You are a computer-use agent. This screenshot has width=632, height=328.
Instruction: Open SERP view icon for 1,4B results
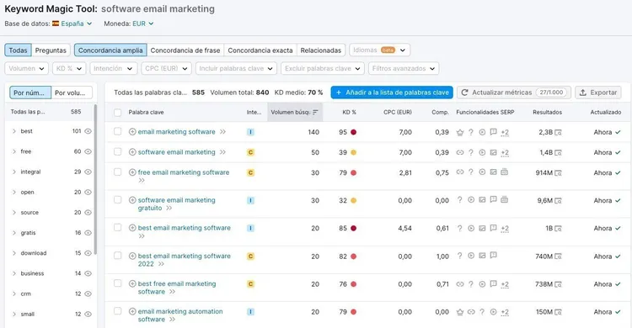[558, 152]
